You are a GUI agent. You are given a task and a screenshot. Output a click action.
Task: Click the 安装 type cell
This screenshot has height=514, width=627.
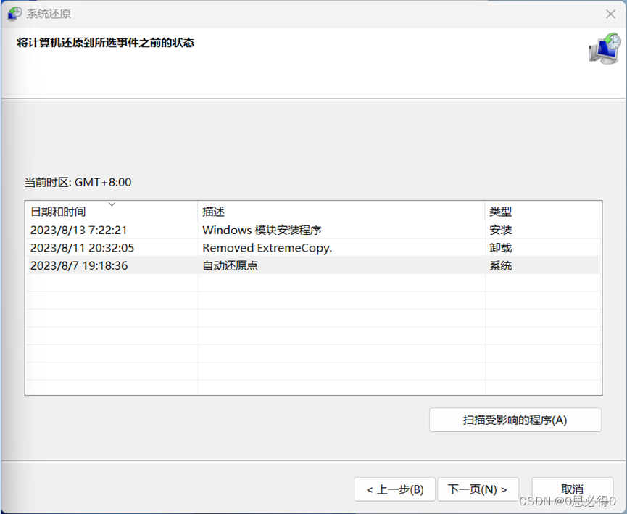pyautogui.click(x=500, y=230)
